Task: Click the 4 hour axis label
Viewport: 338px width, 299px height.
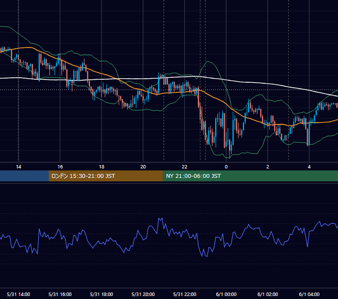Action: click(x=309, y=167)
